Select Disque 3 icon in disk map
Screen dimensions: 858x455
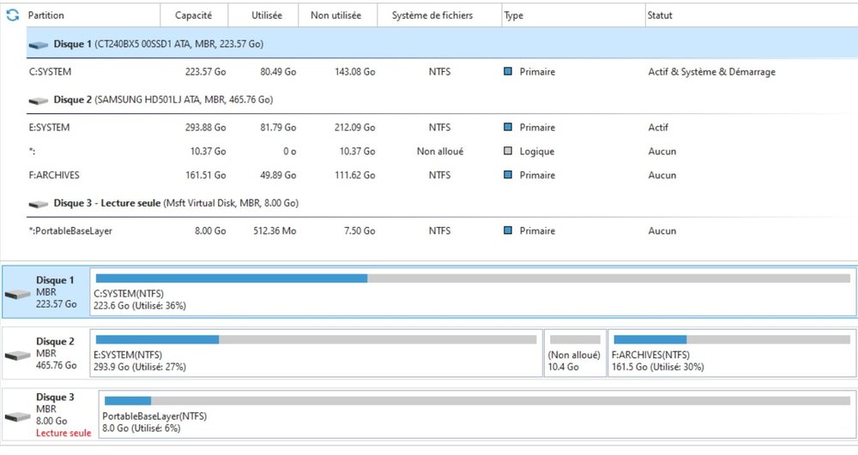point(18,416)
